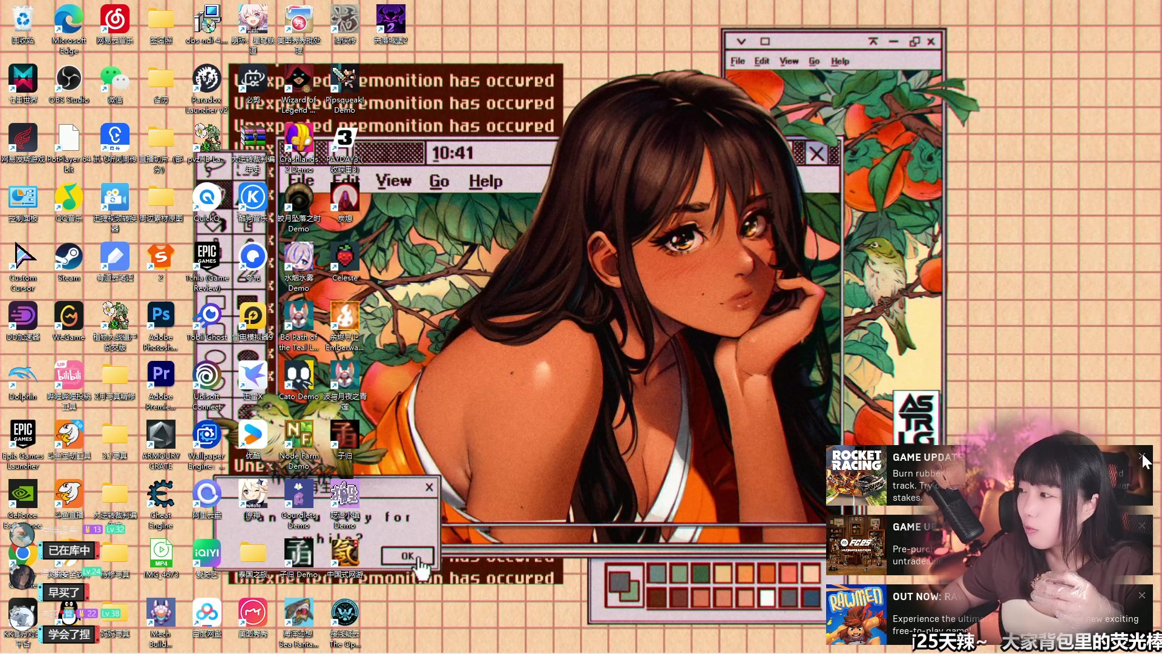Dismiss the FC25 notification
Viewport: 1162px width, 654px height.
pos(1141,526)
